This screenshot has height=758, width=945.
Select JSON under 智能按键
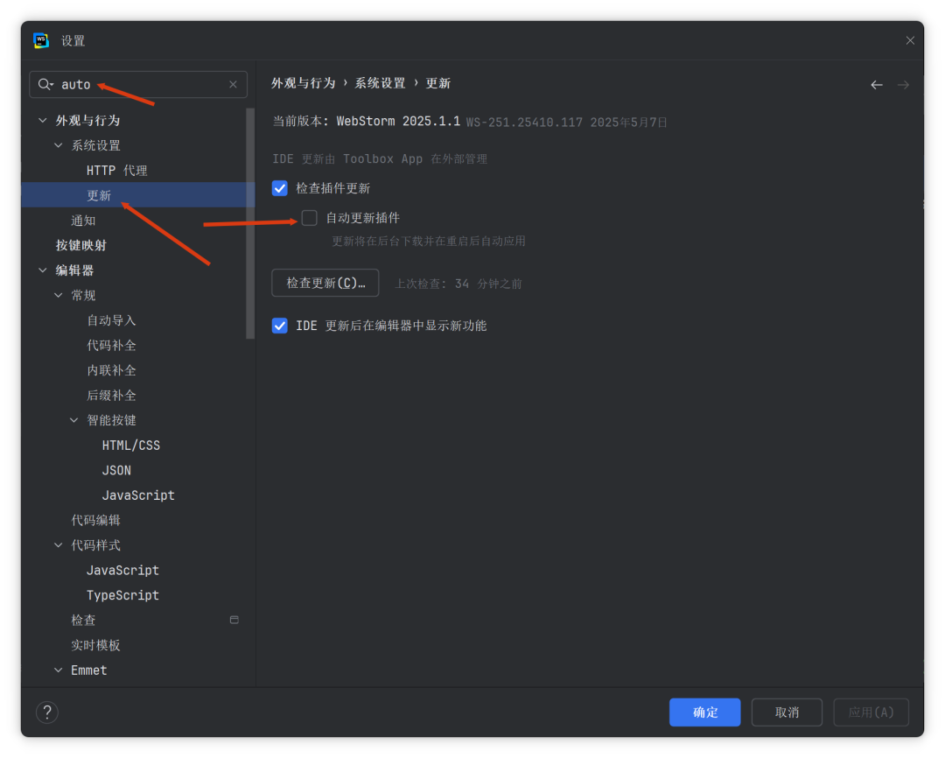click(116, 470)
